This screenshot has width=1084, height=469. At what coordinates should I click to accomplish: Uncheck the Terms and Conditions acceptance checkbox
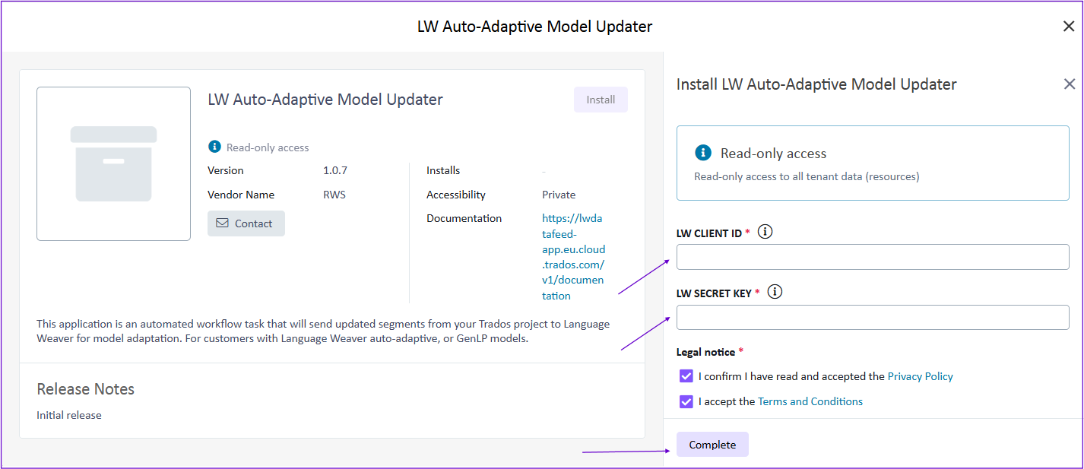(x=686, y=401)
